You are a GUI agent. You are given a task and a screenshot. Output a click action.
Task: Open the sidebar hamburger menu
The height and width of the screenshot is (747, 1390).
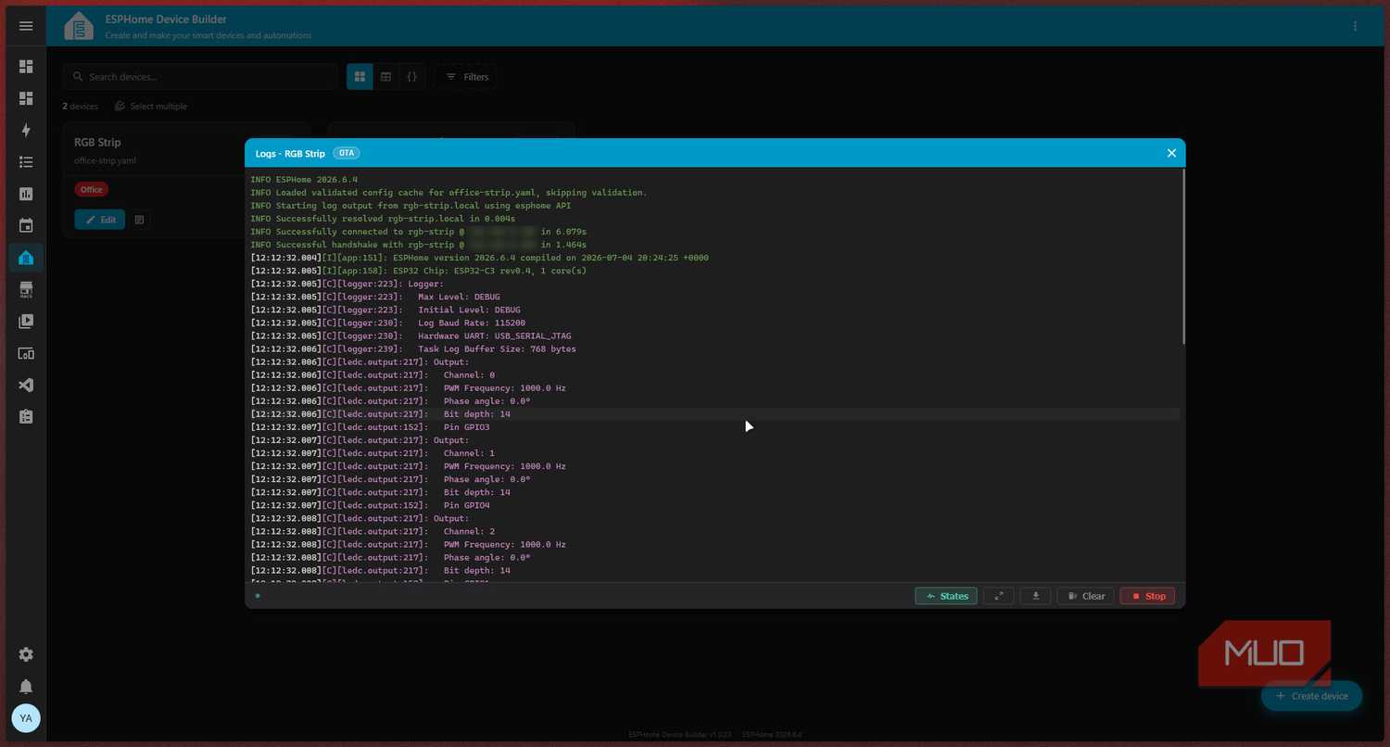click(26, 26)
